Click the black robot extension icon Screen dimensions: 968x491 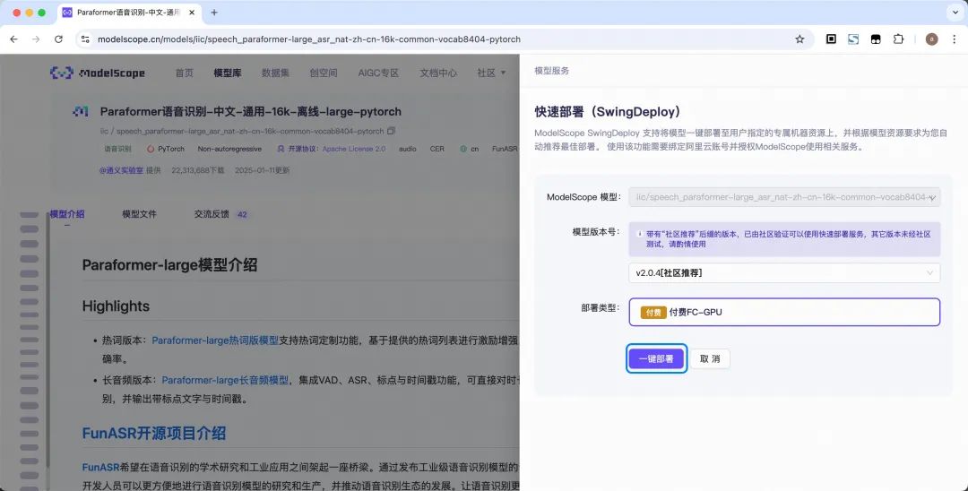[x=876, y=39]
